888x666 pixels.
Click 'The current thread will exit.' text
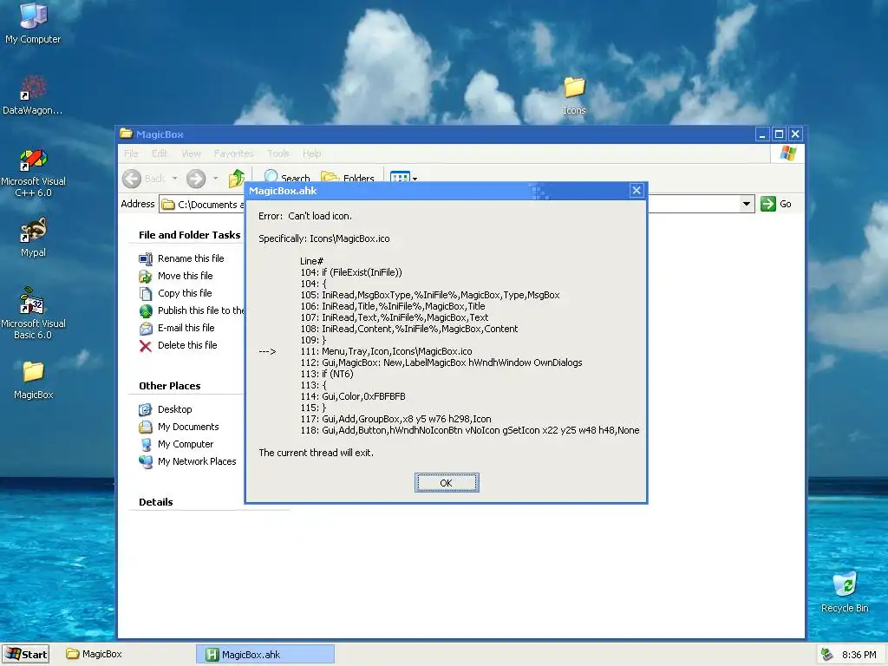point(316,453)
